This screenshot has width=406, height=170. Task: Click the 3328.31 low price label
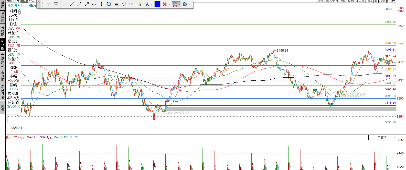coord(16,128)
